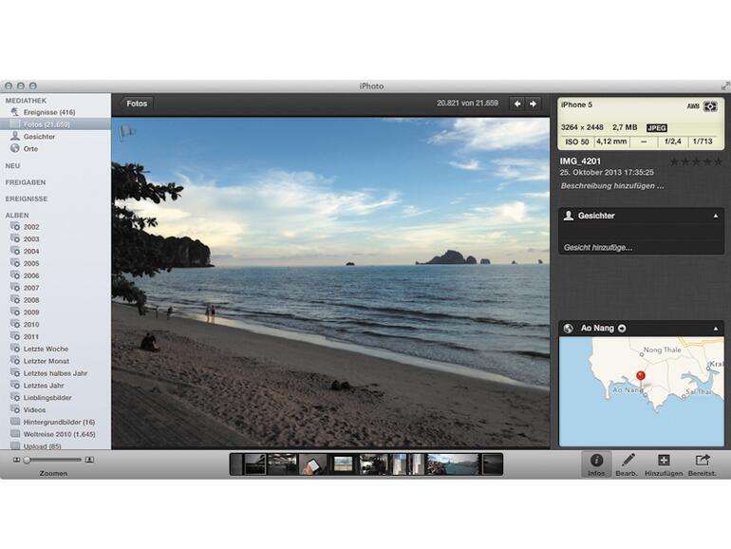Select the beach thumbnail in filmstrip

pyautogui.click(x=344, y=464)
